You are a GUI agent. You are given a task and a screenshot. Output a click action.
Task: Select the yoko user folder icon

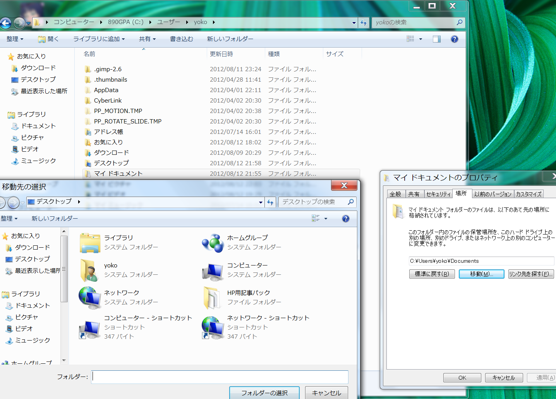(x=90, y=270)
